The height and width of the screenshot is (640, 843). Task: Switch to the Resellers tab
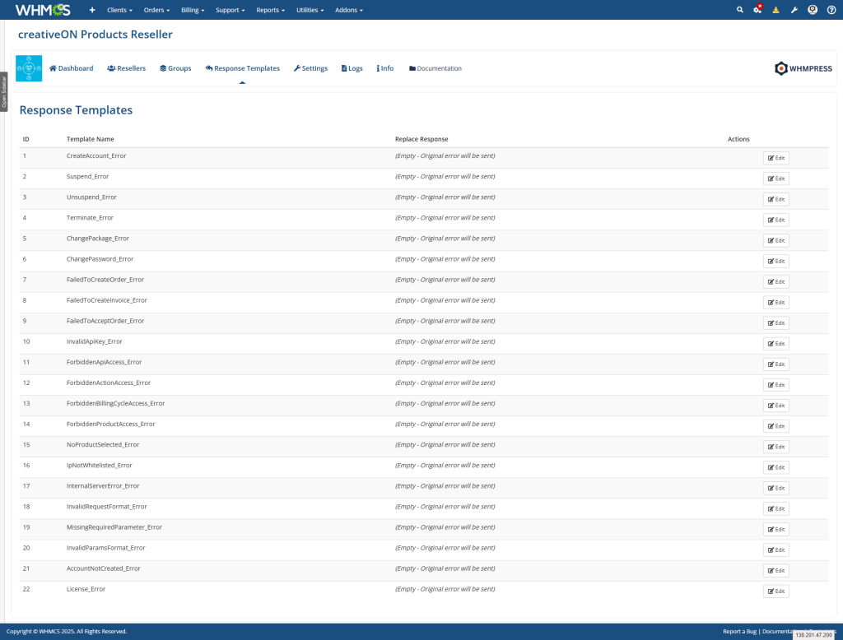point(126,68)
